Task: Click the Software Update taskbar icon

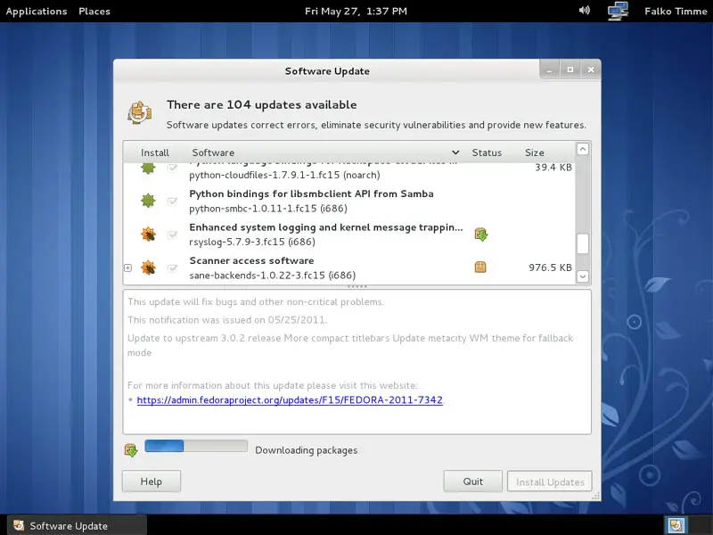Action: pyautogui.click(x=19, y=525)
